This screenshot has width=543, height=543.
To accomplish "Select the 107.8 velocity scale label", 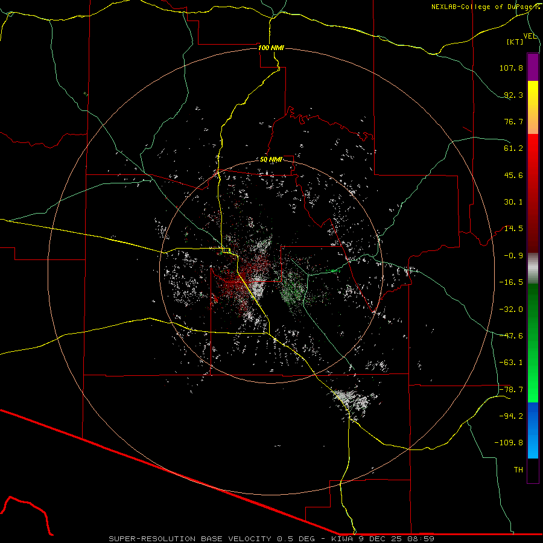I will tap(511, 68).
